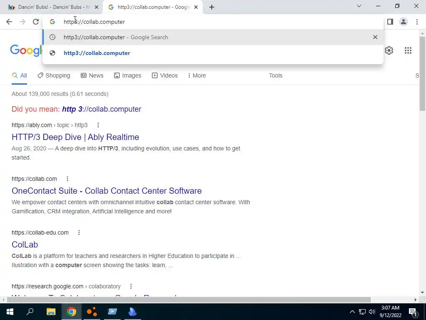The width and height of the screenshot is (426, 320).
Task: Close the Dancin' Bubs tab
Action: coord(97,7)
